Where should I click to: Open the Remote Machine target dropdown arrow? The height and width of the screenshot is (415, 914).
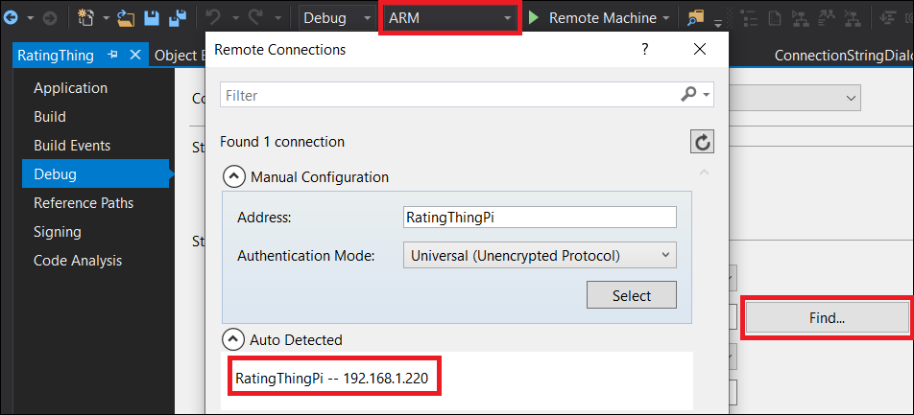pyautogui.click(x=666, y=18)
